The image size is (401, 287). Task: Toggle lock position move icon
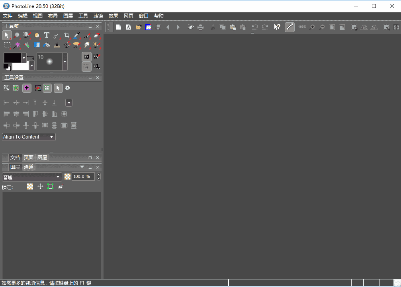pos(40,186)
